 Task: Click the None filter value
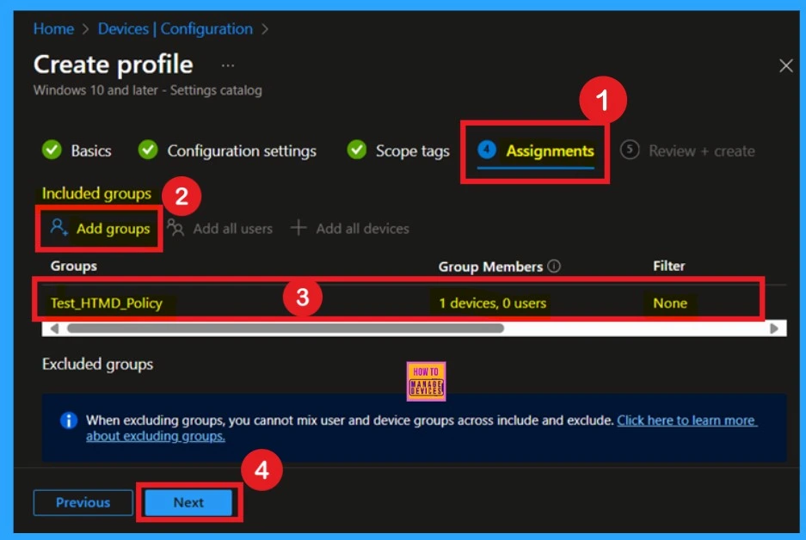[670, 304]
